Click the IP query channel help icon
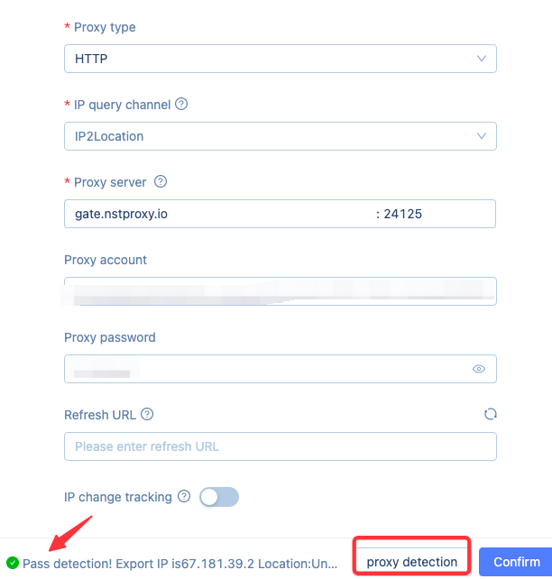The width and height of the screenshot is (552, 579). coord(181,105)
